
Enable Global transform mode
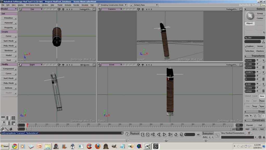248,96
